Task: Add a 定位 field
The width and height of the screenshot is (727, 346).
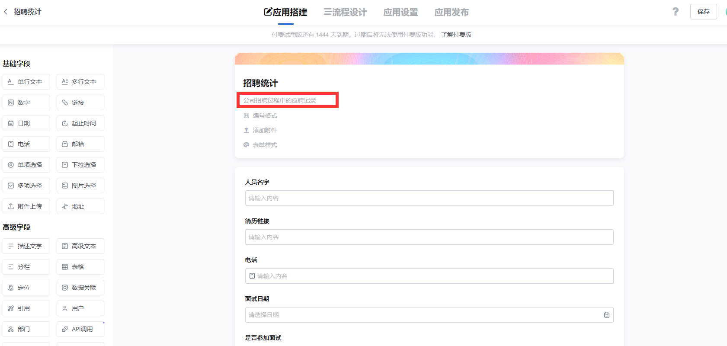Action: (x=26, y=288)
